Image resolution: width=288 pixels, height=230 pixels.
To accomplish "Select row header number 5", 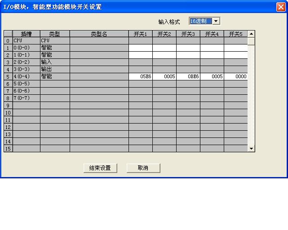I will tap(8, 77).
